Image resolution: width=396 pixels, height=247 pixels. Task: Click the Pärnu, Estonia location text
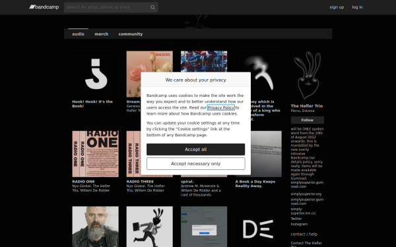[x=302, y=111]
